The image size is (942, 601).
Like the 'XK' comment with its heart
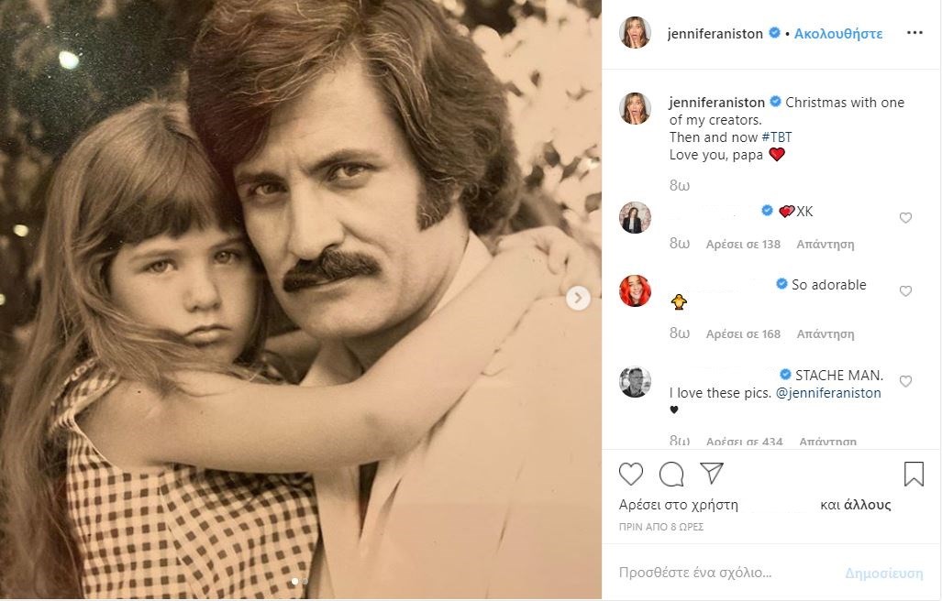click(905, 218)
